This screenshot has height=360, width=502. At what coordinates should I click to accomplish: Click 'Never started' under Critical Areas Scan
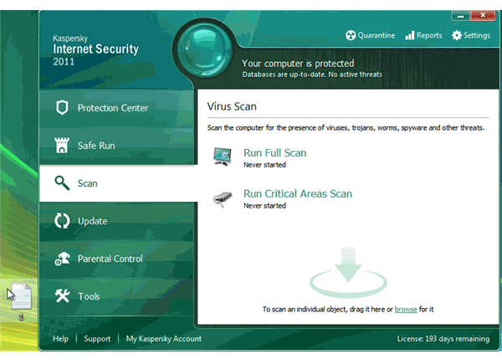[264, 206]
